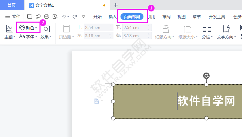
Task: Open the 审阅 ribbon tab
Action: [166, 17]
